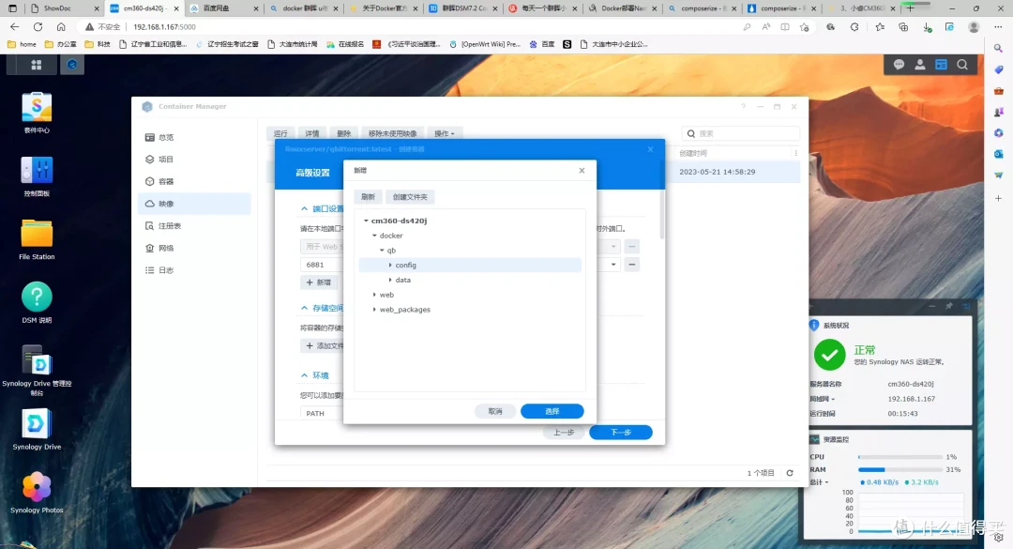Image resolution: width=1013 pixels, height=549 pixels.
Task: Expand the web folder arrow
Action: [x=374, y=295]
